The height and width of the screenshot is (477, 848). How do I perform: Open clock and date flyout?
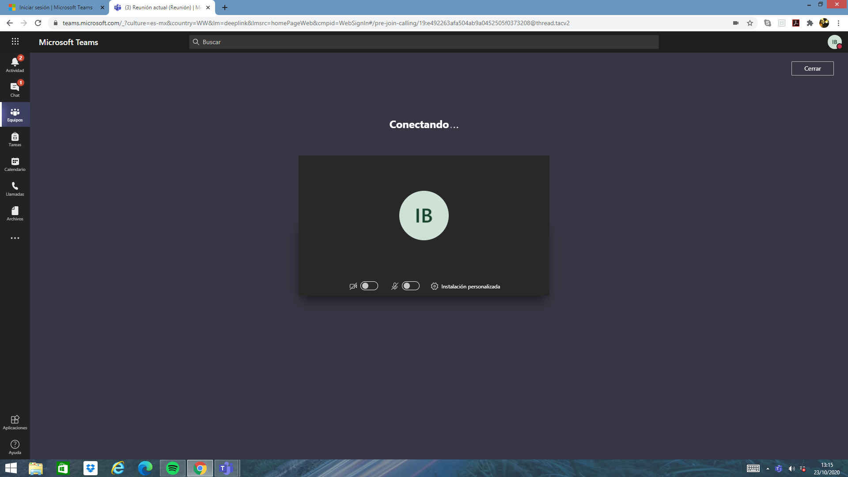827,469
